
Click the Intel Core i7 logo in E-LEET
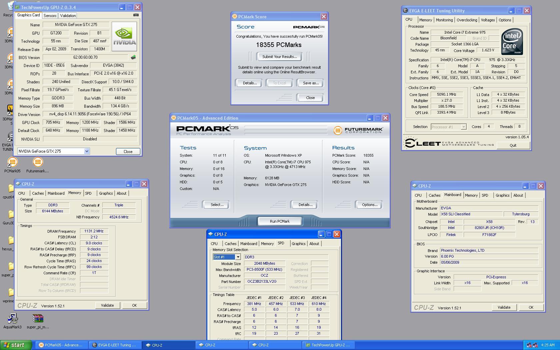(512, 42)
